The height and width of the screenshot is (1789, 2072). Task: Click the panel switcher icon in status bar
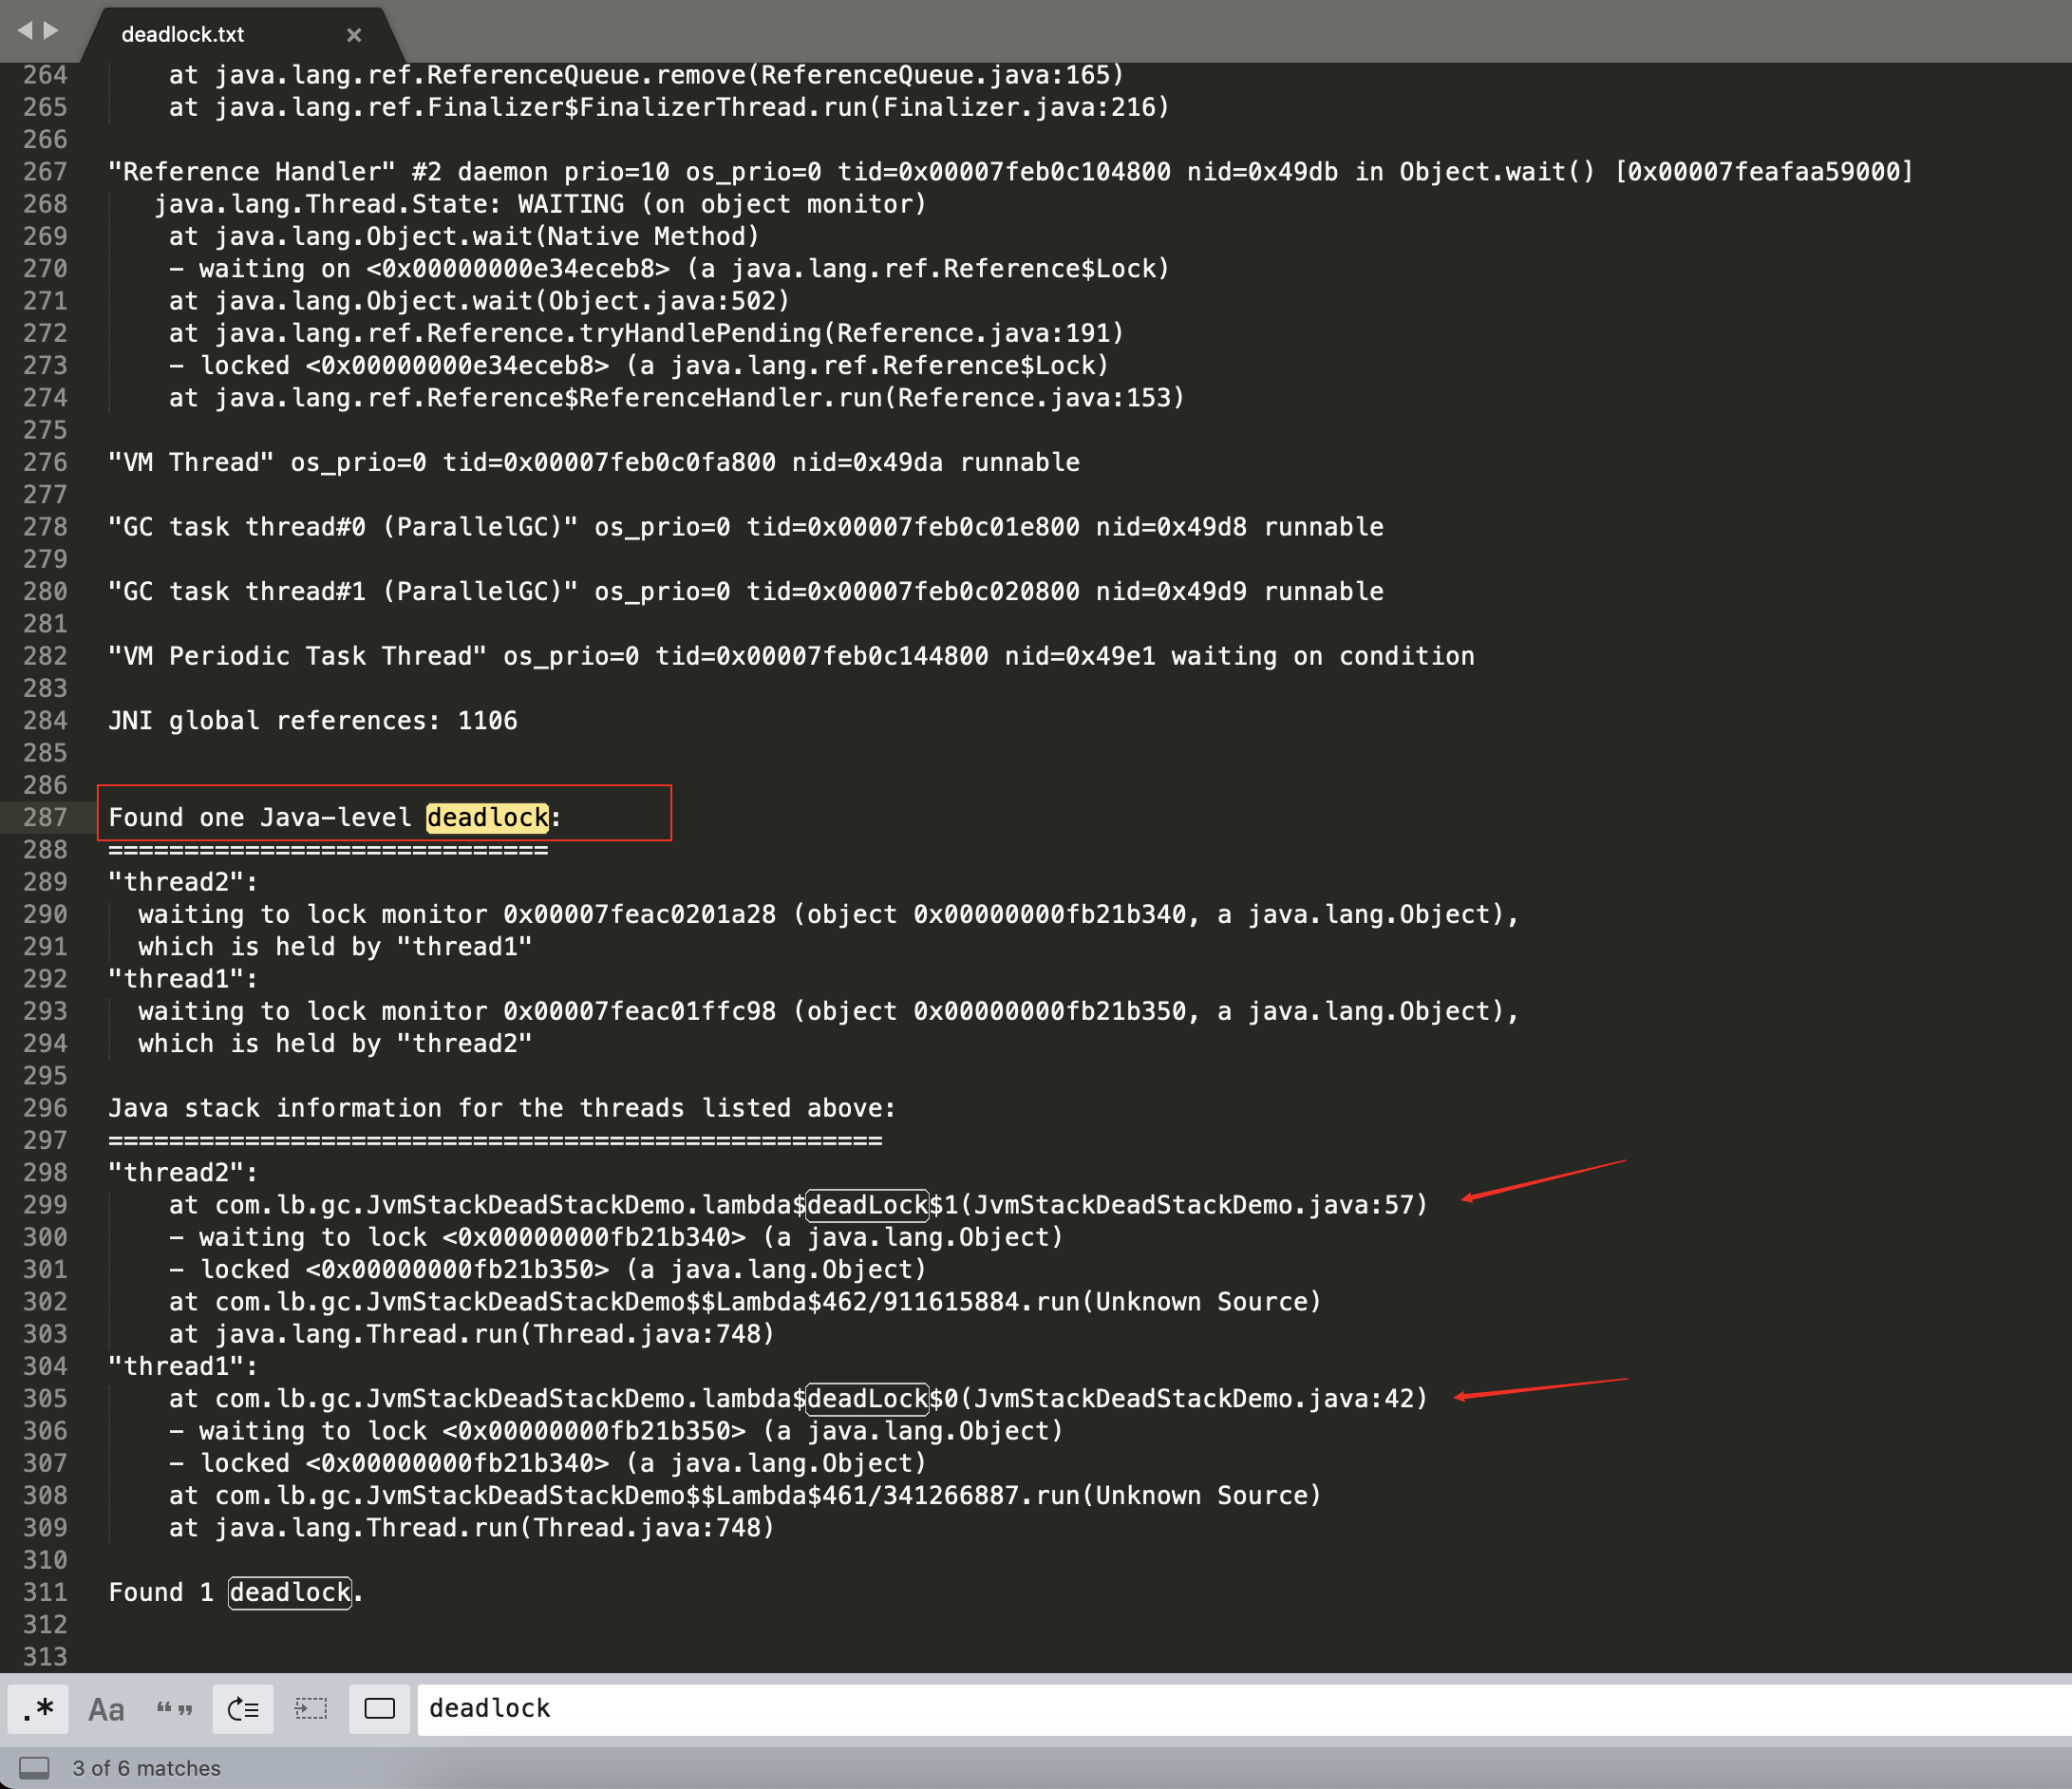[x=34, y=1768]
